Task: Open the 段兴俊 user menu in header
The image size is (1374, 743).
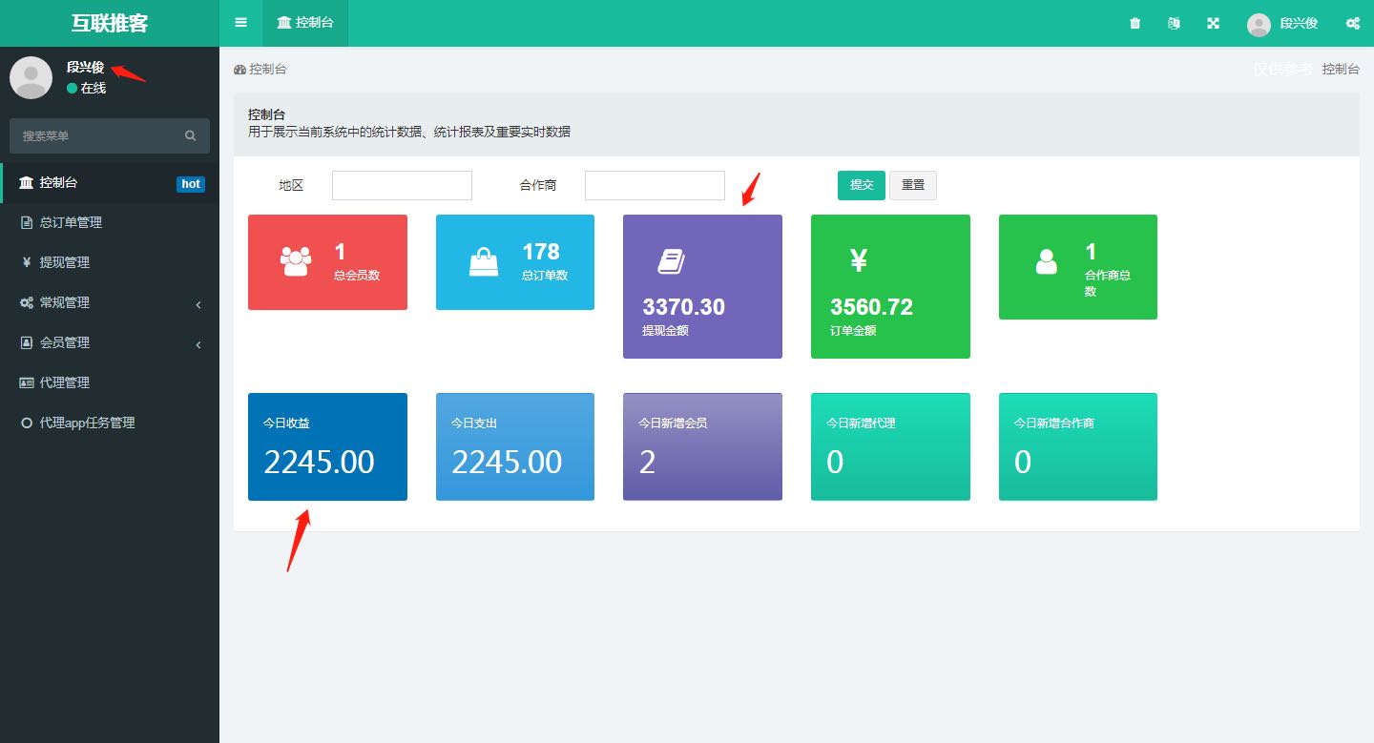Action: click(x=1283, y=24)
